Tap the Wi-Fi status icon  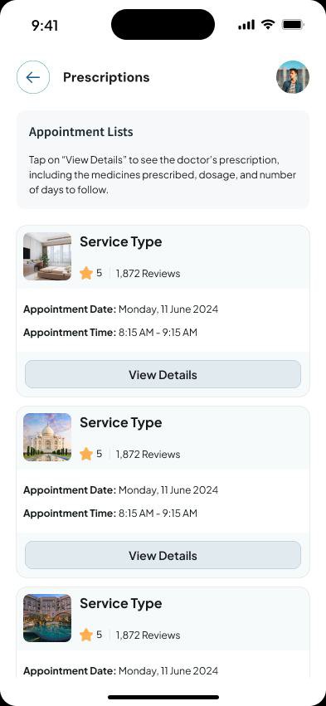(x=269, y=25)
